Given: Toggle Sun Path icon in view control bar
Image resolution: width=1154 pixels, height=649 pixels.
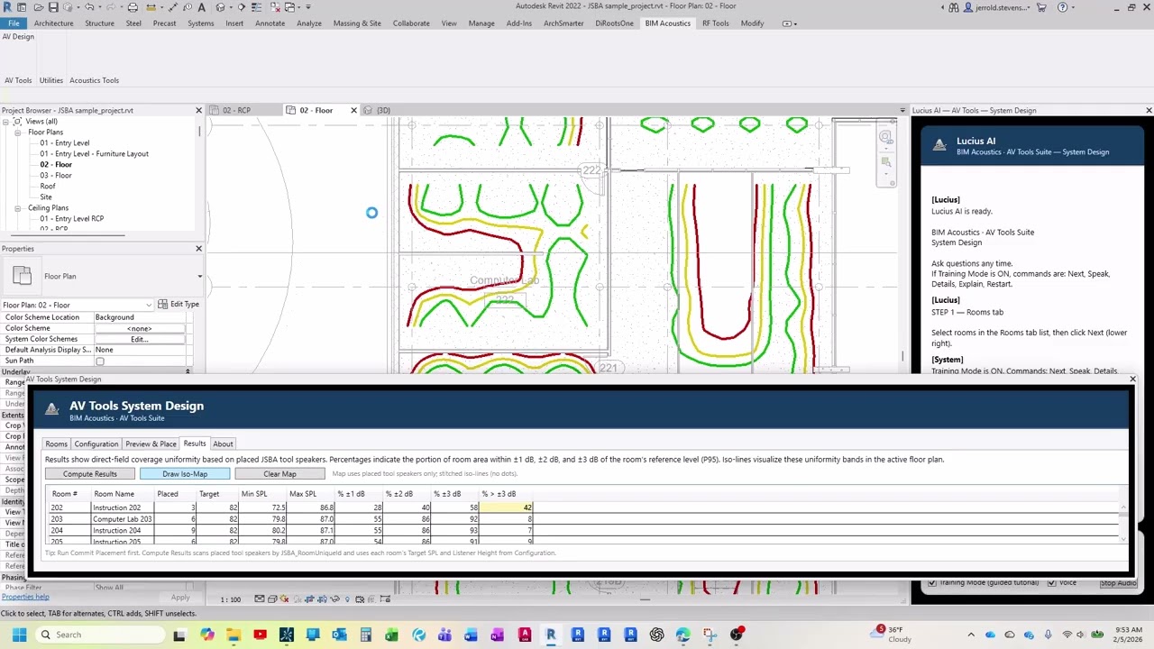Looking at the screenshot, I should pos(284,599).
